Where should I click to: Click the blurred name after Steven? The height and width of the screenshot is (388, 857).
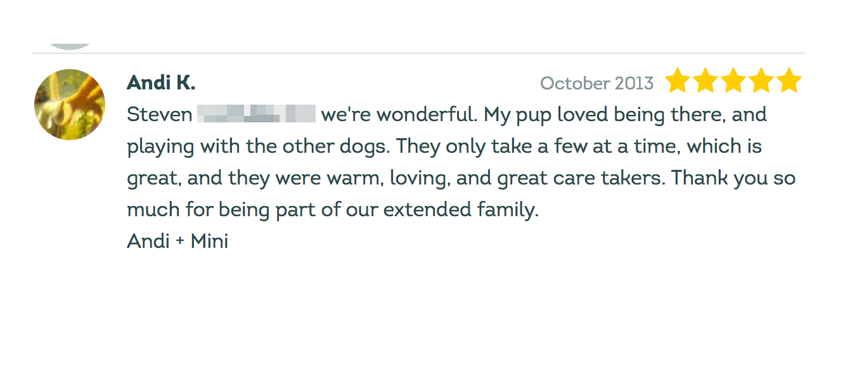click(256, 114)
